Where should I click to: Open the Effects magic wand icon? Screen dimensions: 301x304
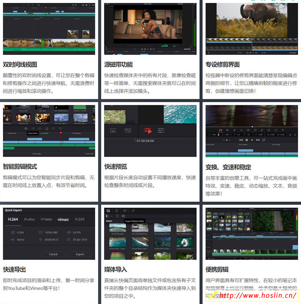(133, 211)
